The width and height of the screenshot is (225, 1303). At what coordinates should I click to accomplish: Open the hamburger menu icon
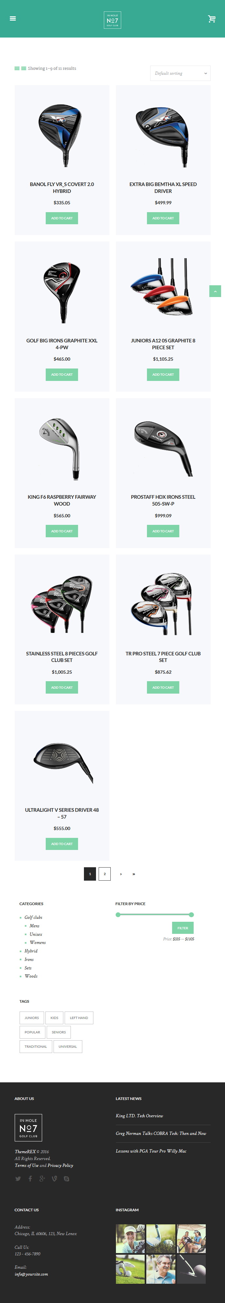tap(13, 19)
